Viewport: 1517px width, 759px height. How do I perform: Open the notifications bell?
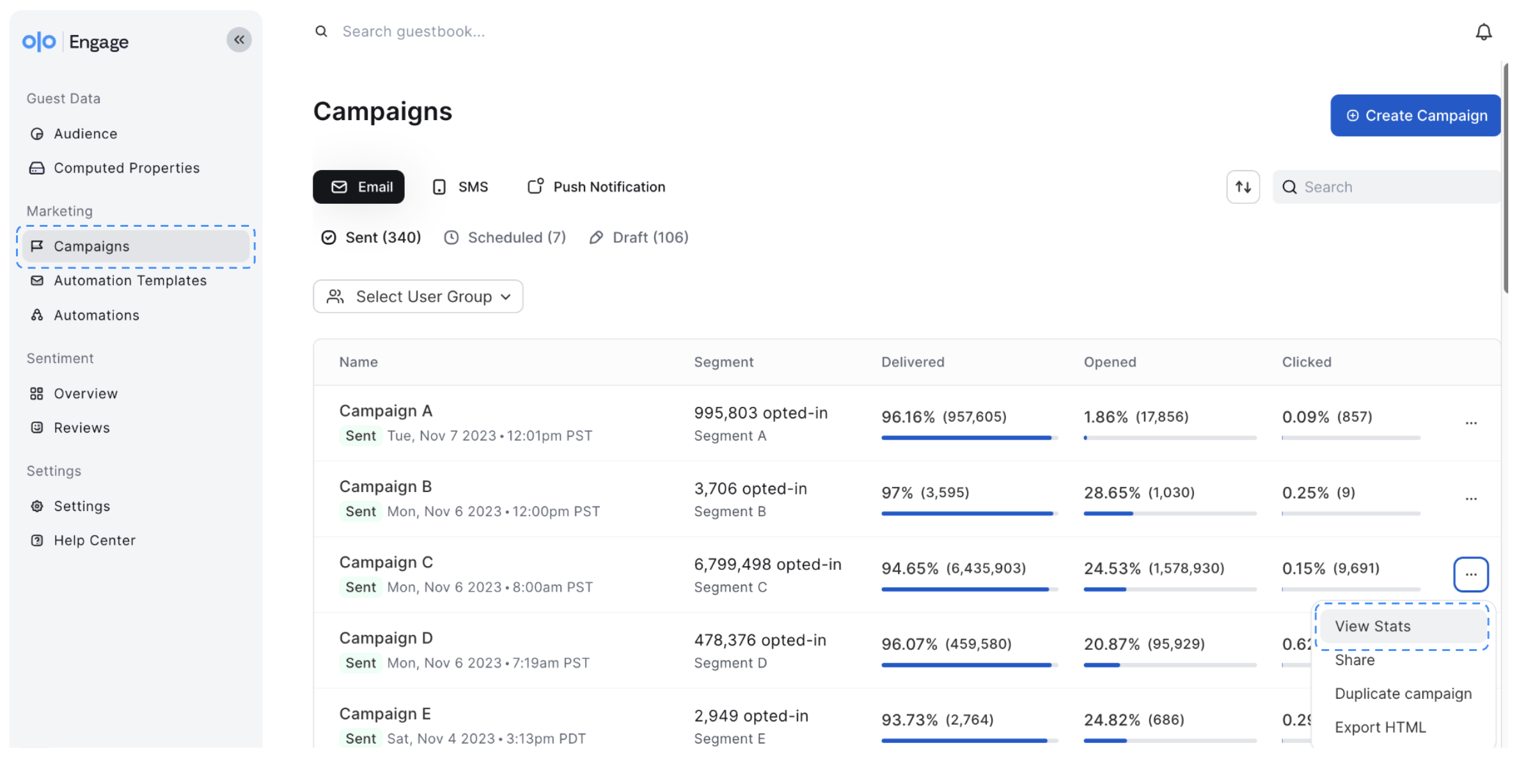click(x=1483, y=32)
